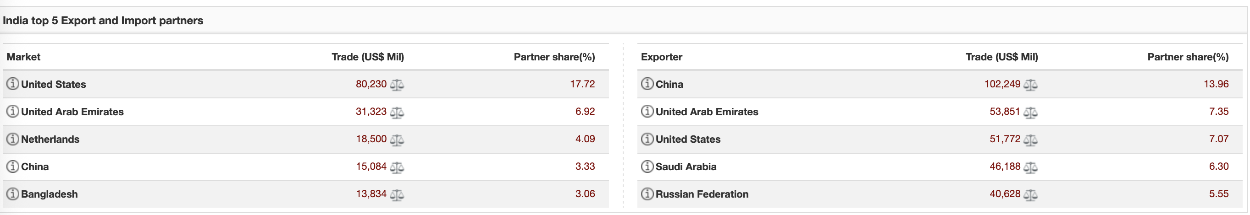The image size is (1250, 215).
Task: Open info icon beside Saudi Arabia
Action: [647, 166]
